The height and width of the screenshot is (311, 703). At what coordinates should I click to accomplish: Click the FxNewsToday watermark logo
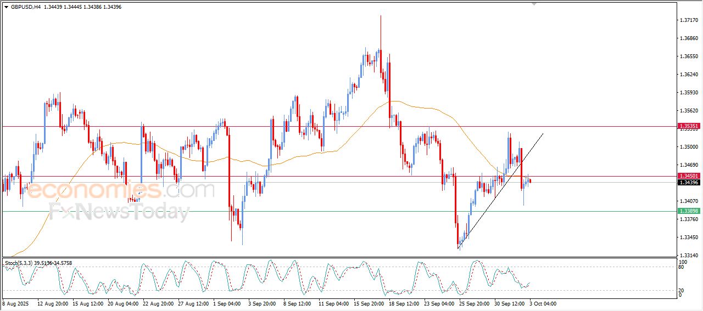118,212
